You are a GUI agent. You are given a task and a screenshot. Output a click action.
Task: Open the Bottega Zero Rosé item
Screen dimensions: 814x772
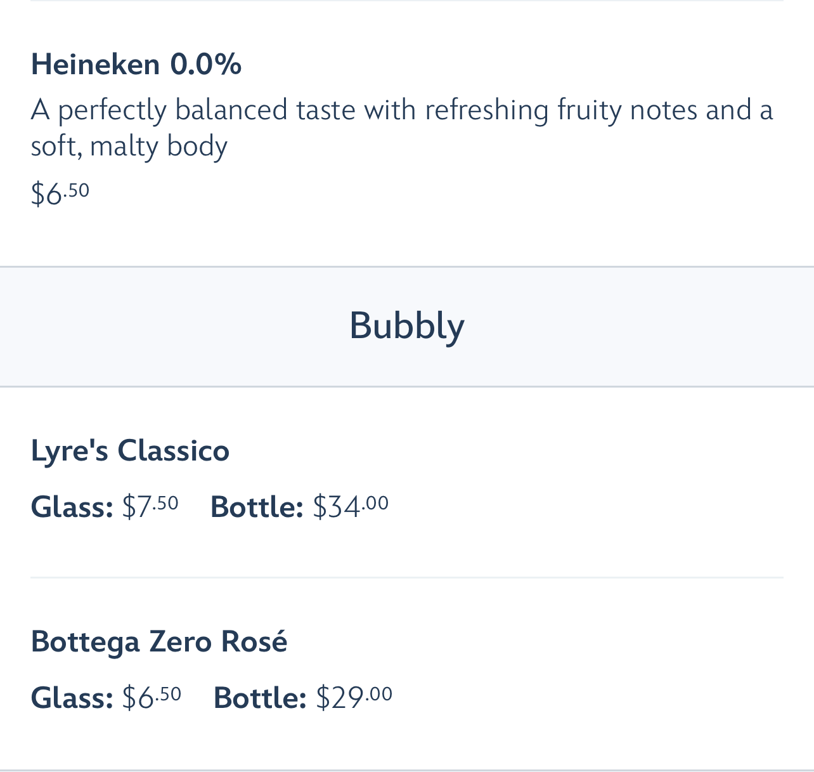coord(159,641)
